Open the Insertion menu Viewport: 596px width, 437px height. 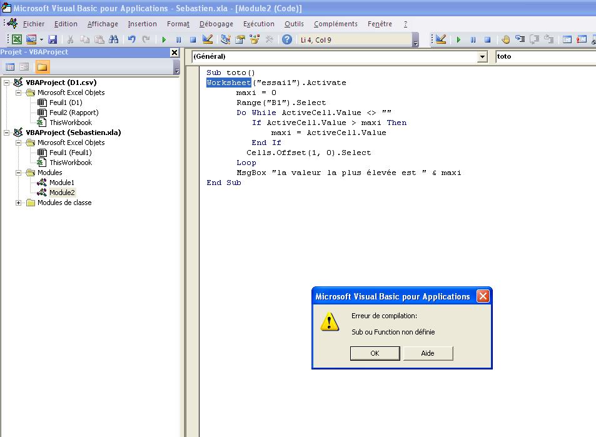click(x=142, y=24)
